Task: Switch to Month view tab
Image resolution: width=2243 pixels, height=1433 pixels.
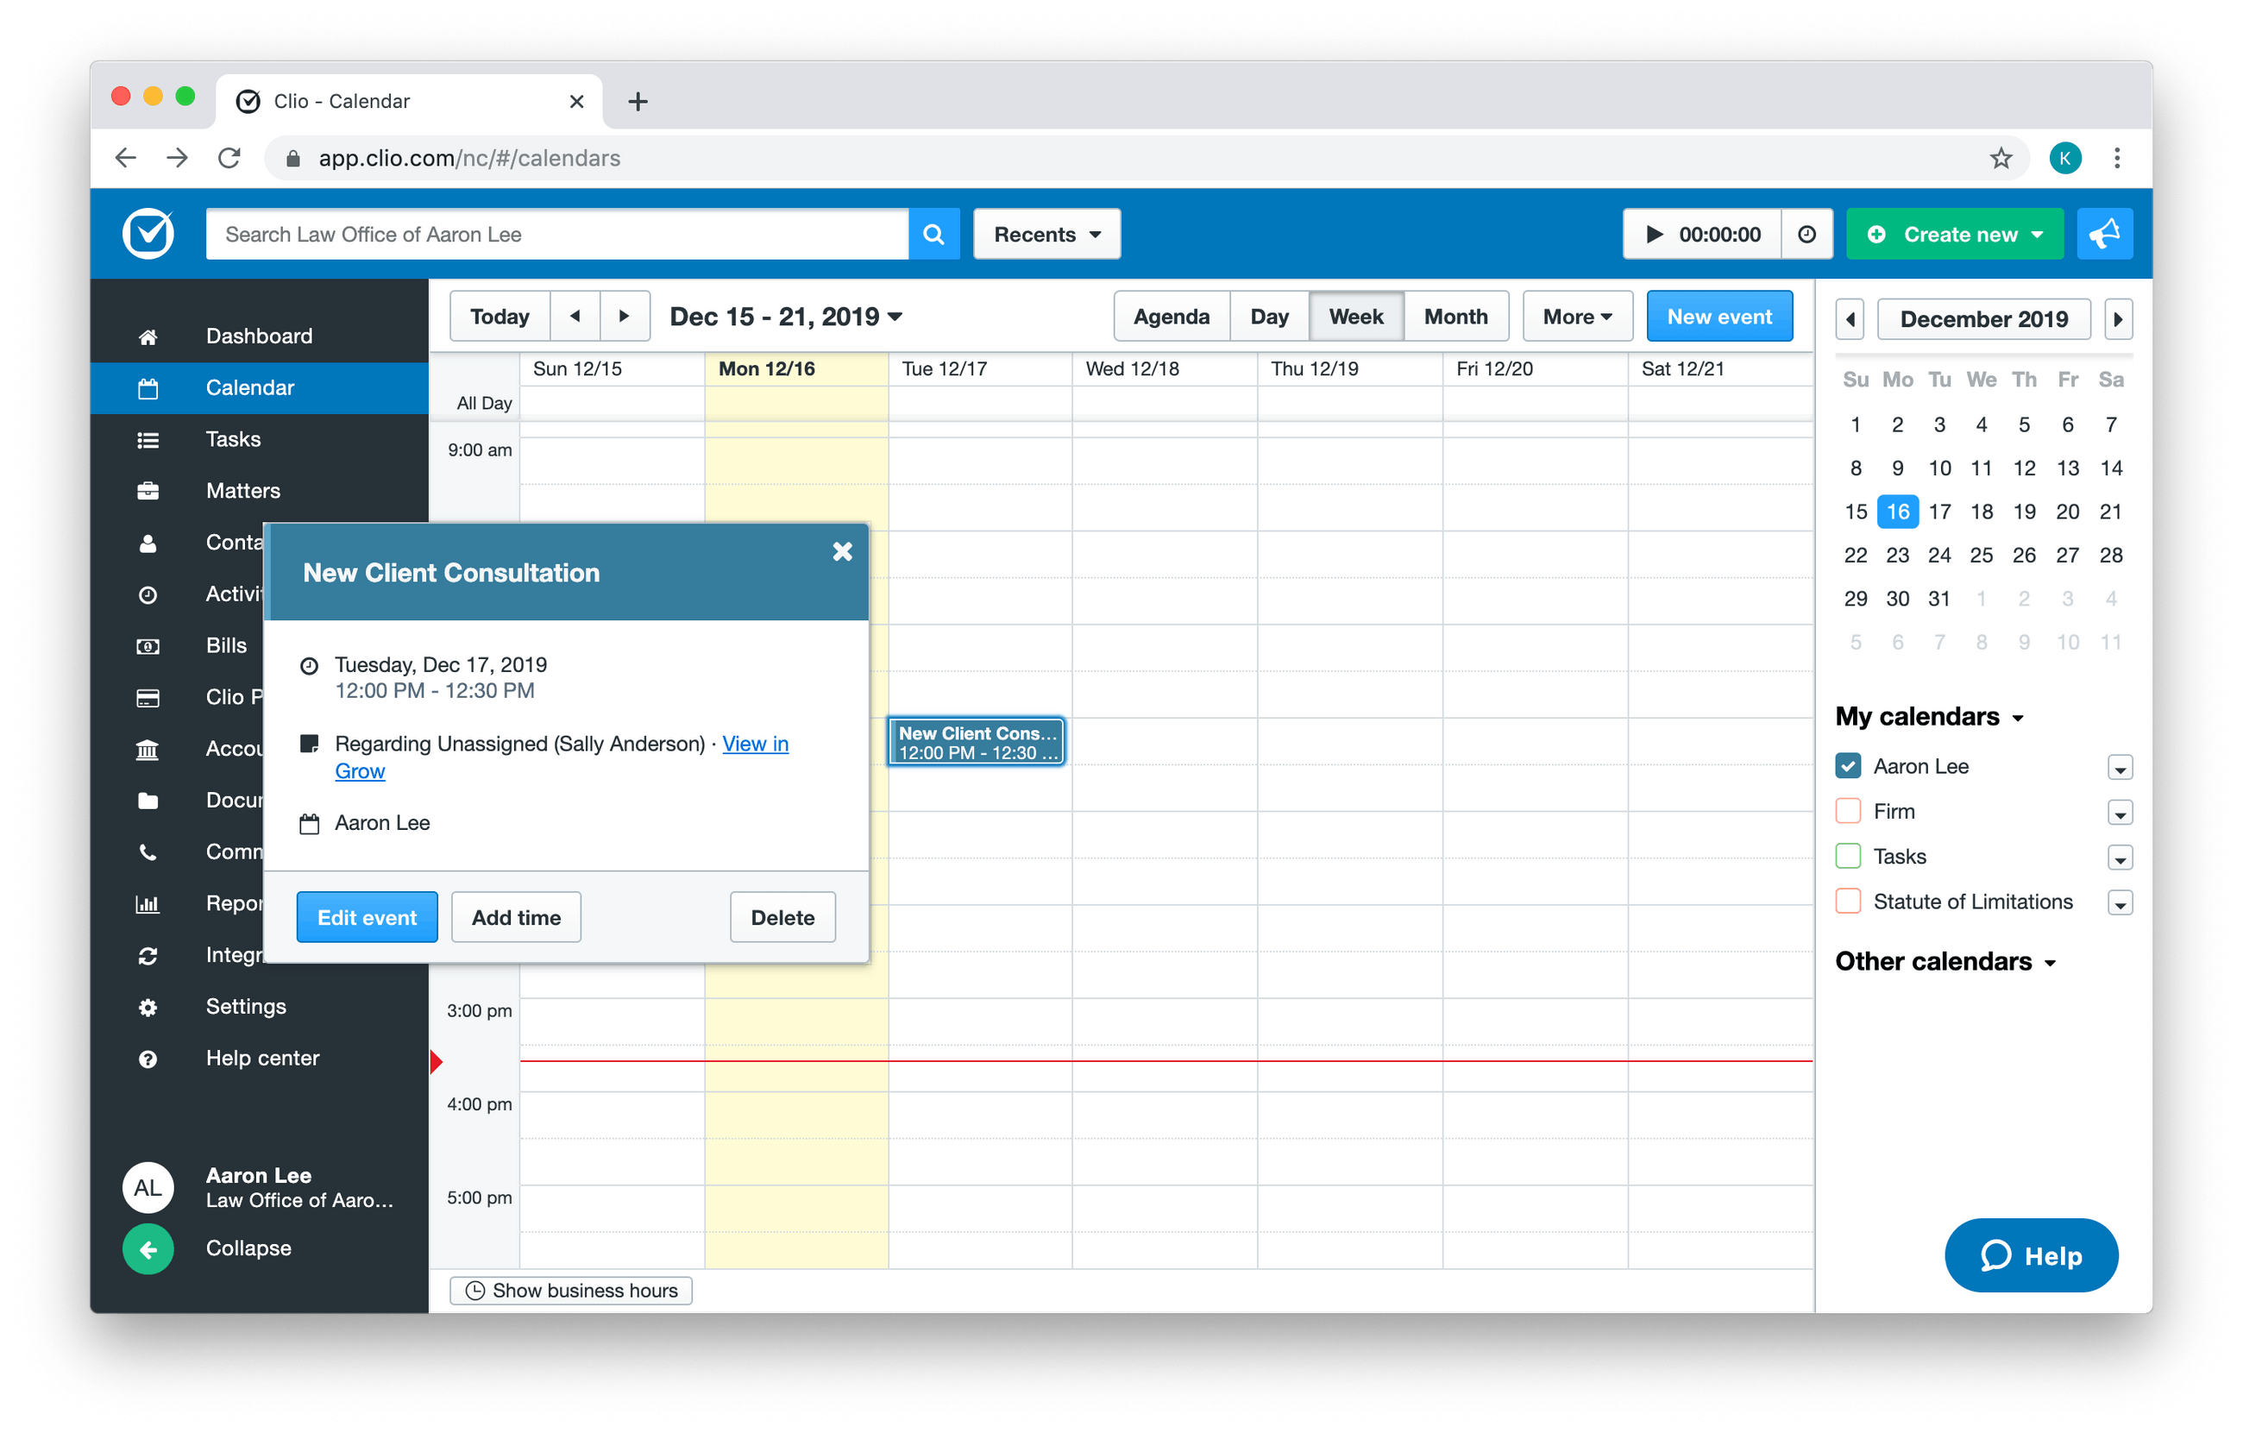Action: coord(1455,317)
